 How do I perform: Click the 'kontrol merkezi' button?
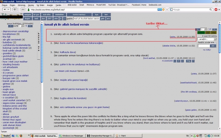(x=79, y=15)
